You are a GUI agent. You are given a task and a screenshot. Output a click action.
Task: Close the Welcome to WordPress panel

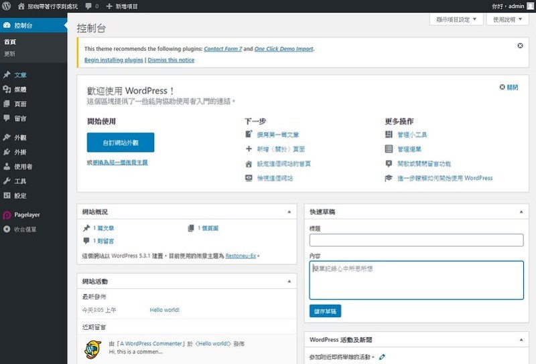pos(509,88)
